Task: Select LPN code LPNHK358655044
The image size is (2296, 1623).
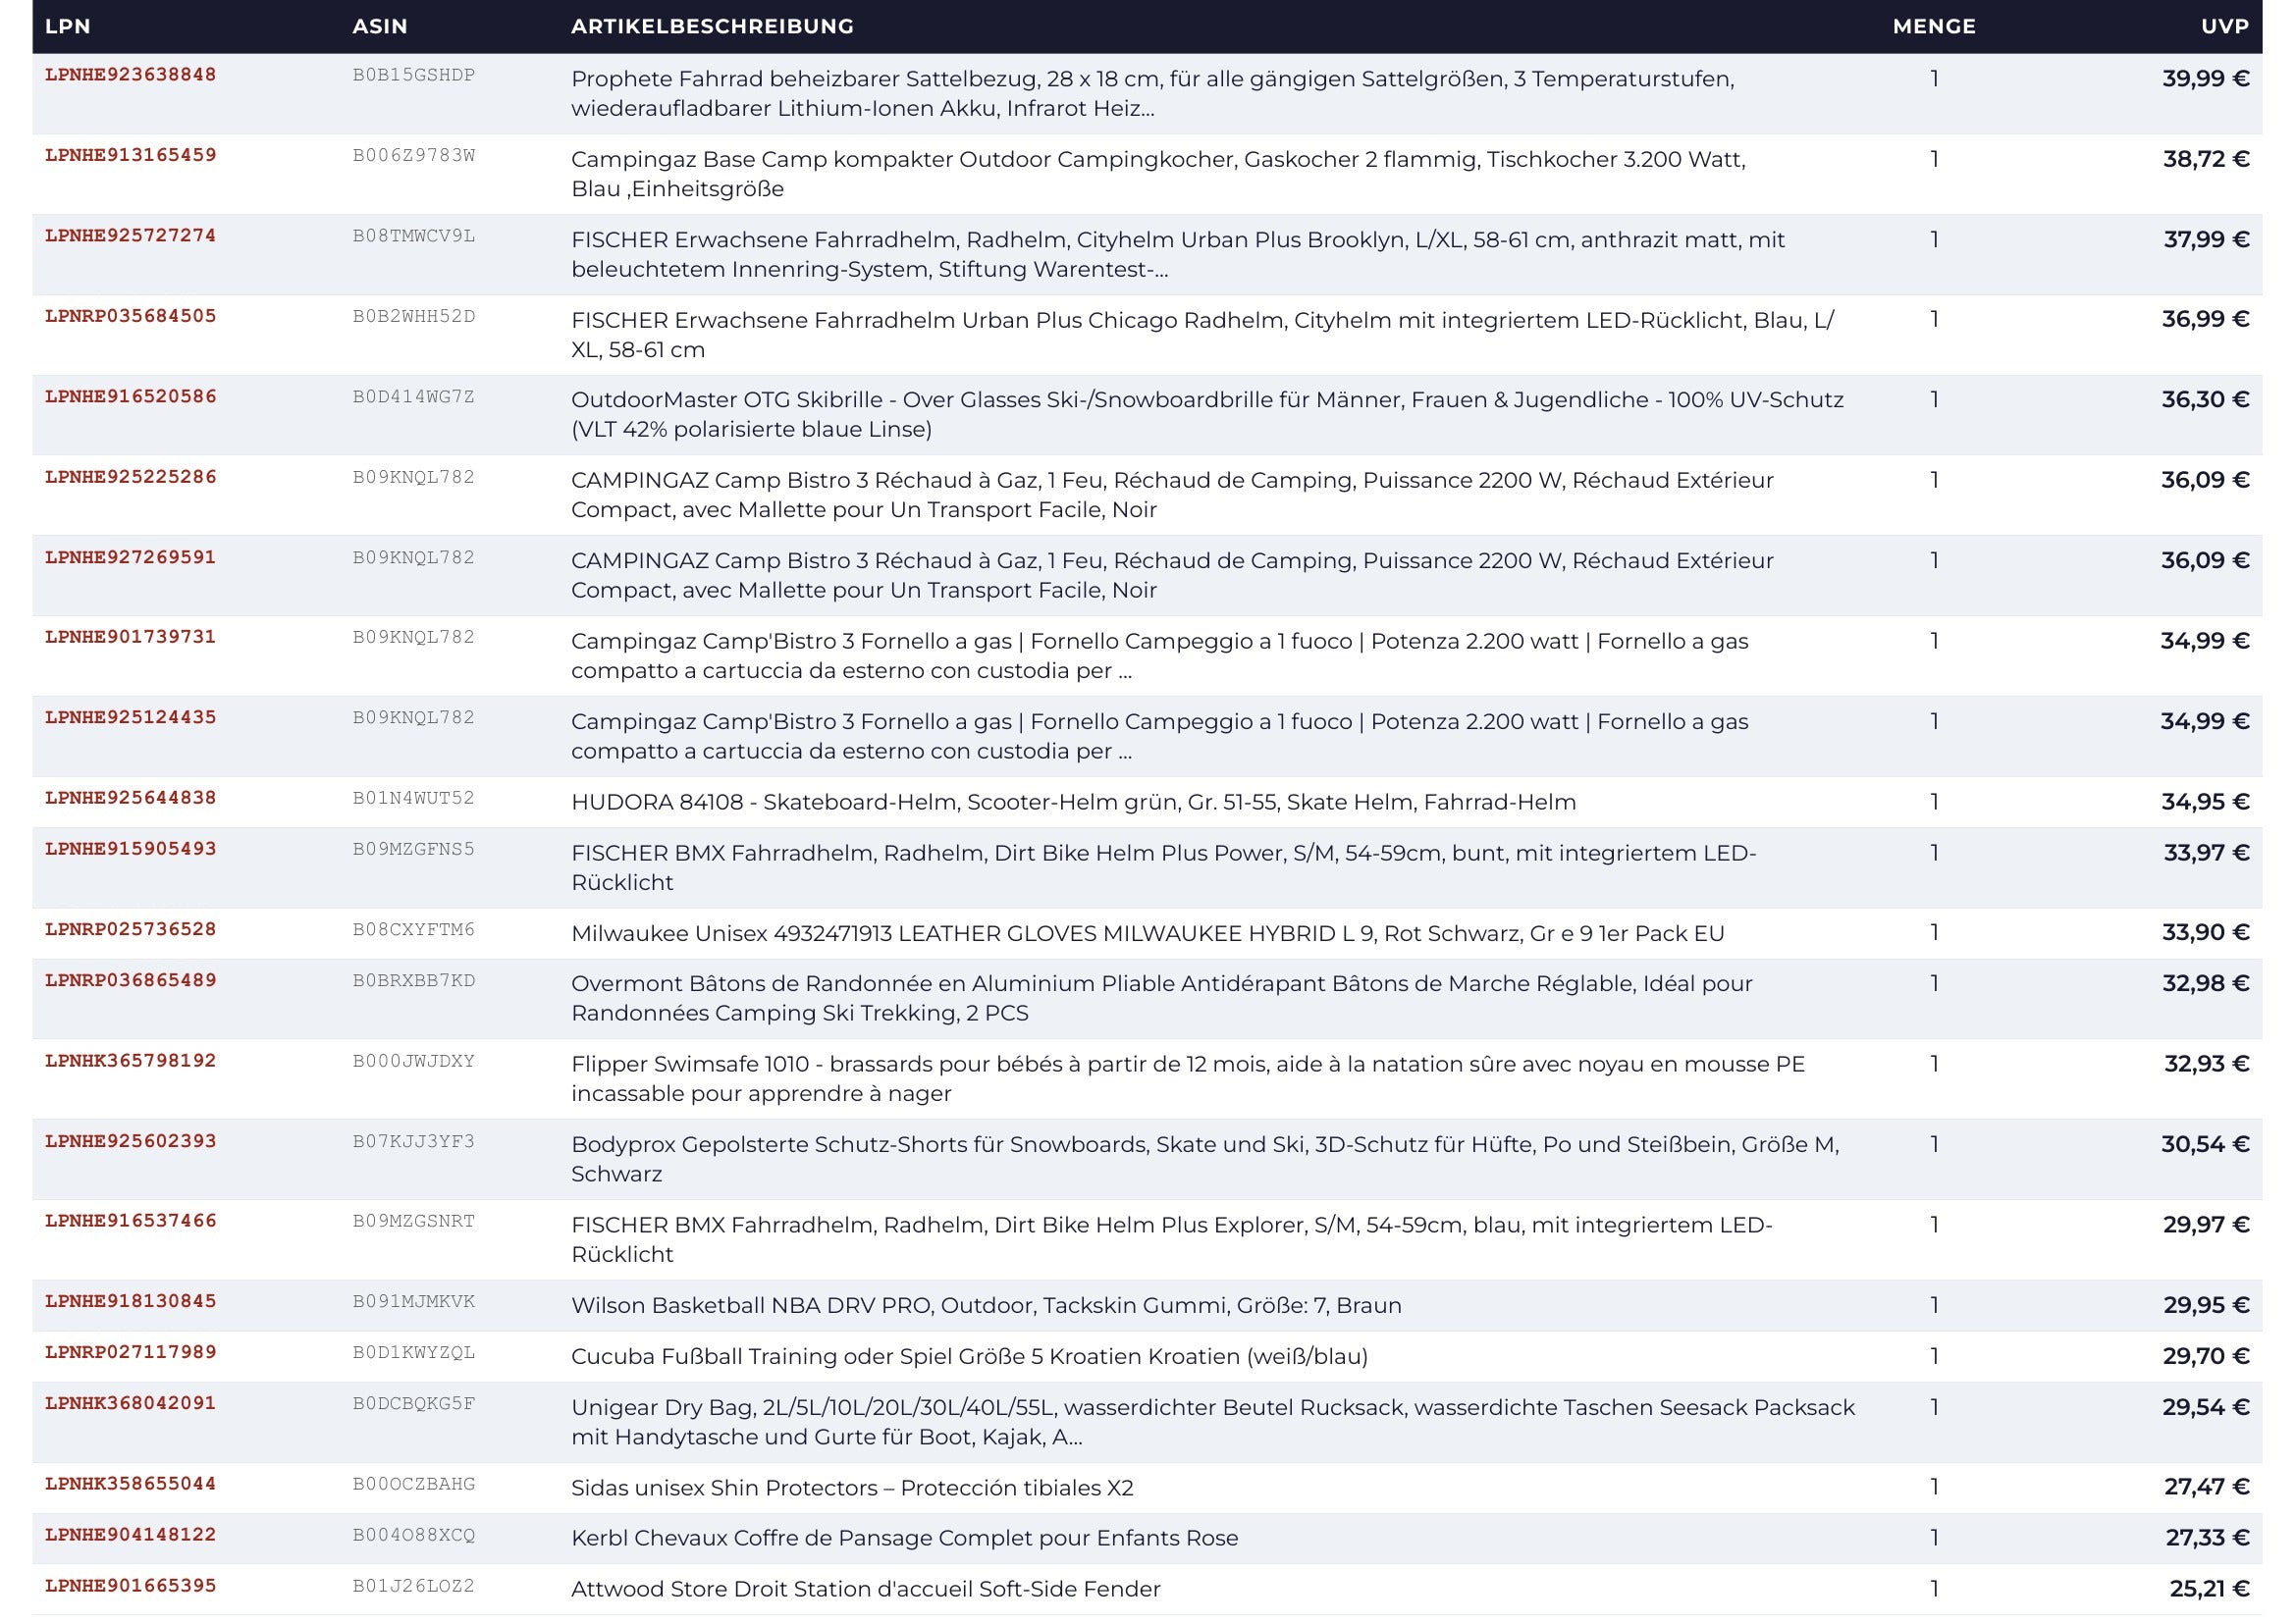Action: pos(130,1483)
